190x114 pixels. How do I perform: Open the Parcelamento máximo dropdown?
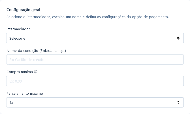coord(95,102)
